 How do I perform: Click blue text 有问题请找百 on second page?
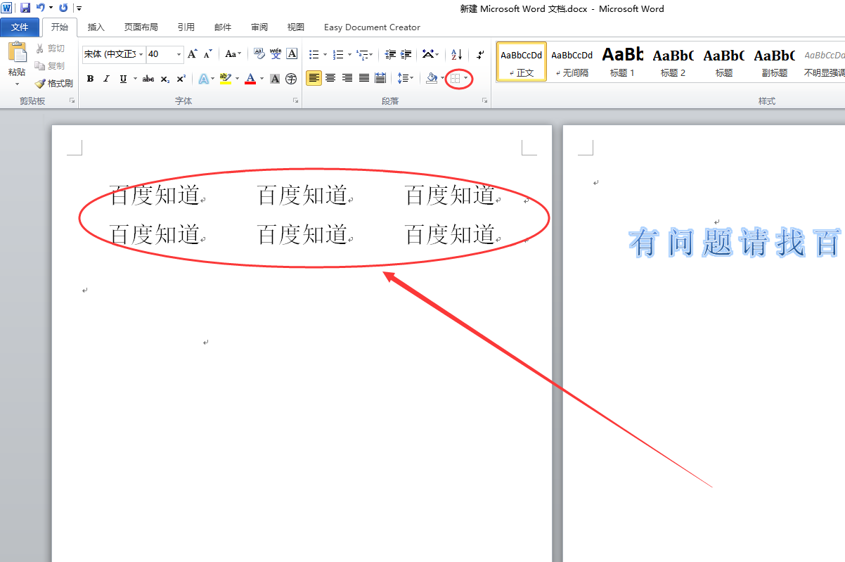coord(735,243)
